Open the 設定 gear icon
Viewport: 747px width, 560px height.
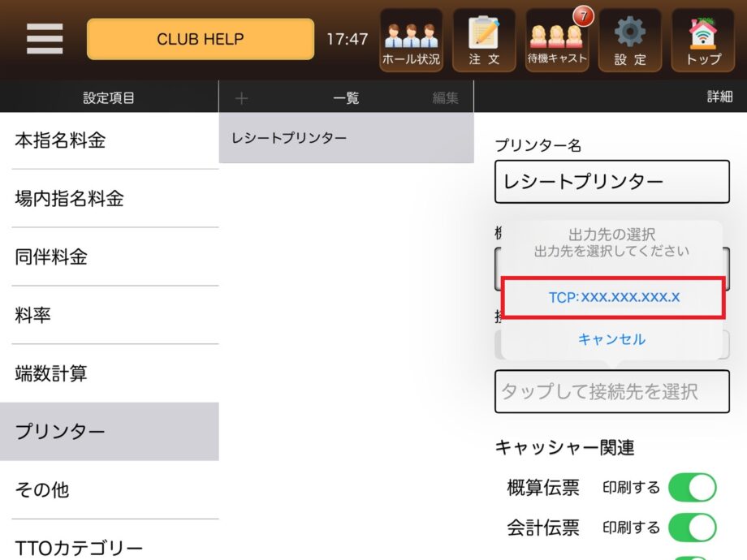tap(630, 41)
